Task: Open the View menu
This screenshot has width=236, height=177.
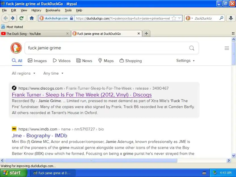Action: (x=24, y=10)
